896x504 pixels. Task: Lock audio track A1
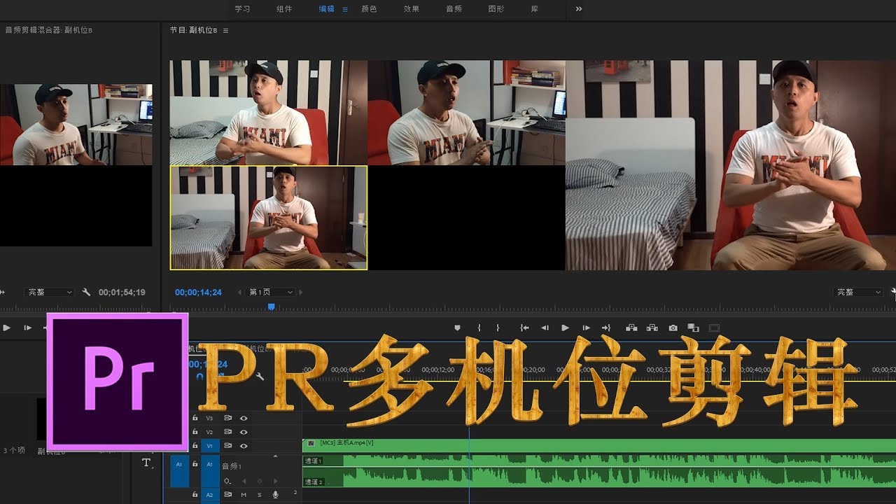click(x=195, y=464)
